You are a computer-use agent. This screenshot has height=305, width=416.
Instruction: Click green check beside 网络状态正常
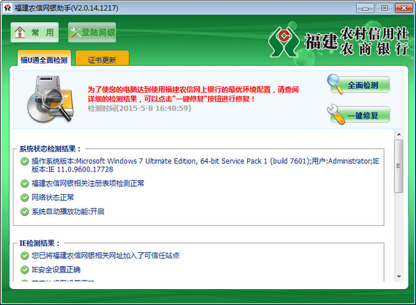(24, 197)
